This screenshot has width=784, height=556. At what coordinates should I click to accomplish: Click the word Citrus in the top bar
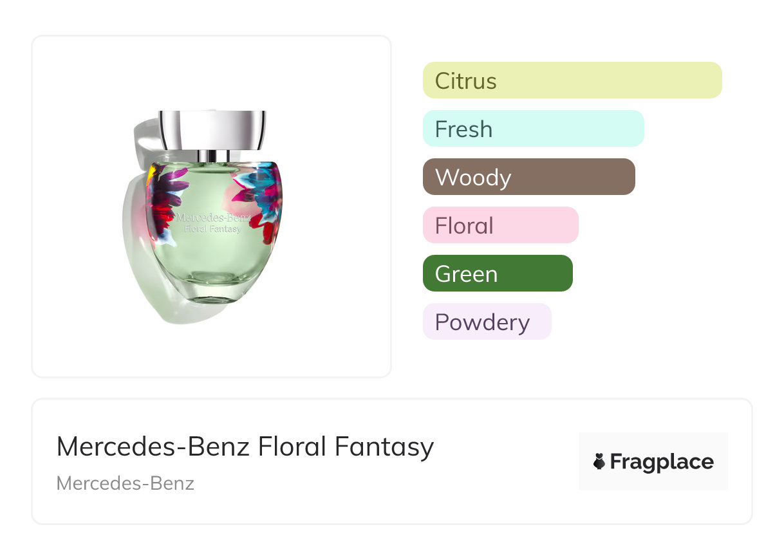pyautogui.click(x=465, y=81)
